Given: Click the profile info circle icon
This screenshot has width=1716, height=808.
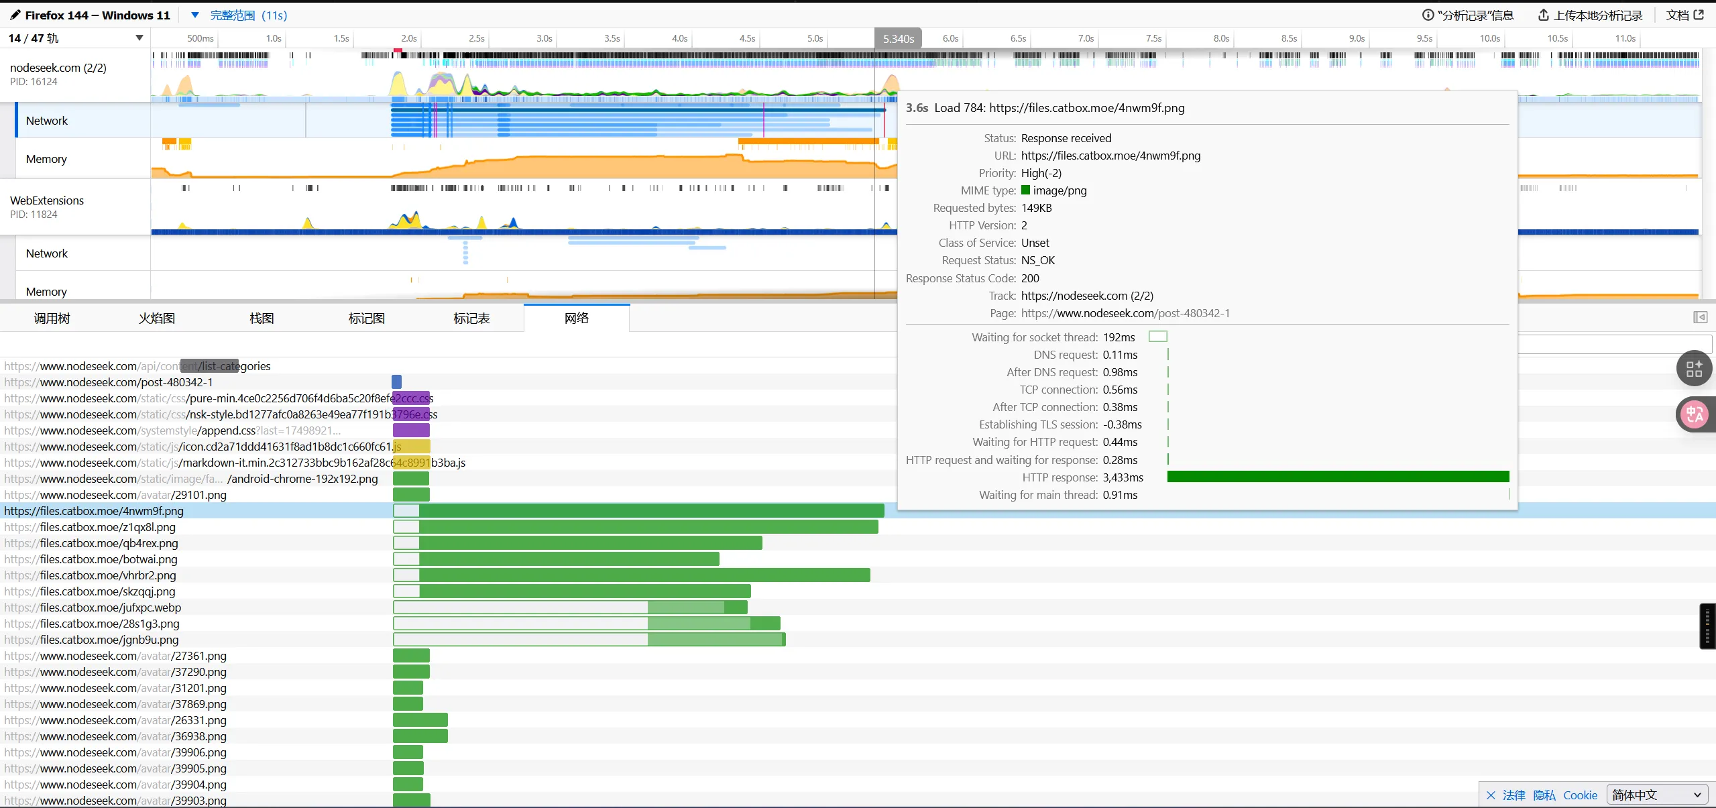Looking at the screenshot, I should click(x=1428, y=15).
